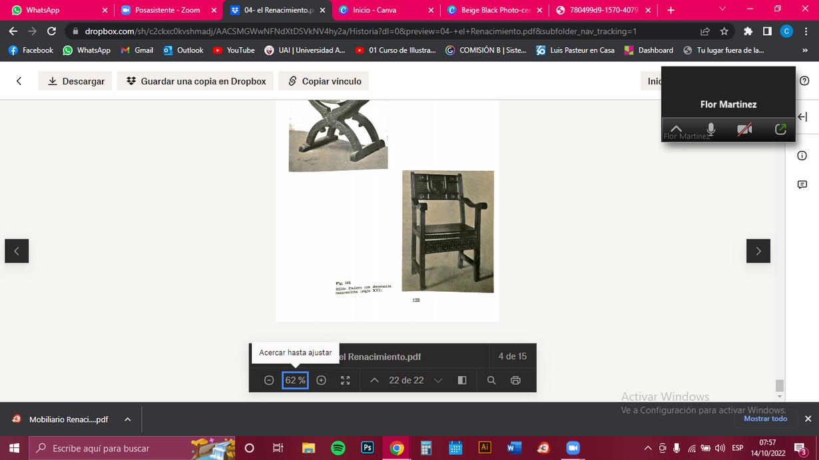819x460 pixels.
Task: Share this page from the address bar
Action: point(705,31)
